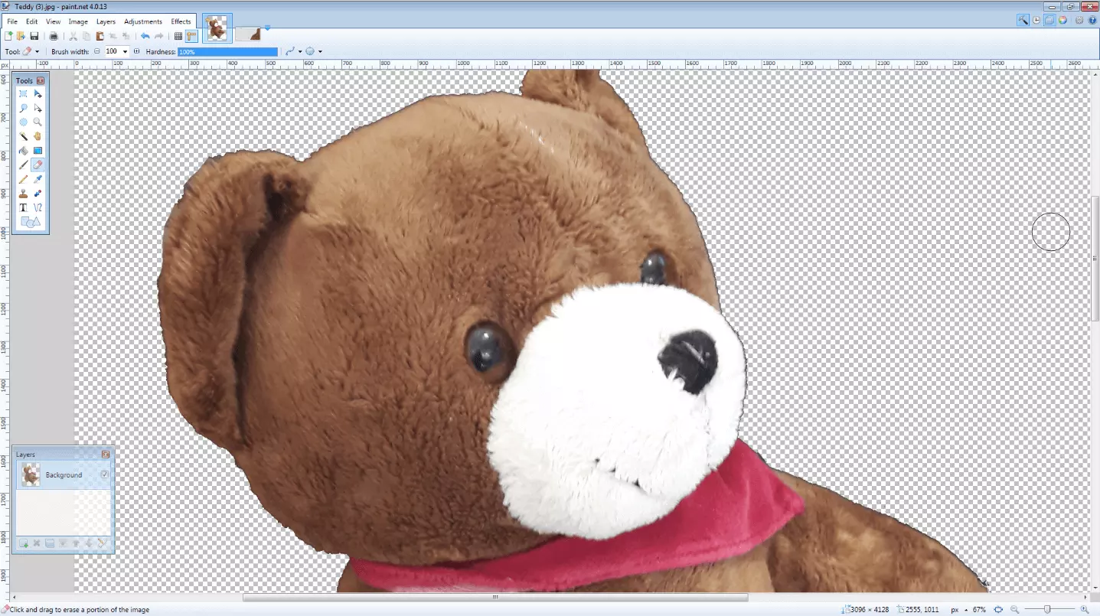Image resolution: width=1100 pixels, height=616 pixels.
Task: Click the Save button in toolbar
Action: (x=34, y=36)
